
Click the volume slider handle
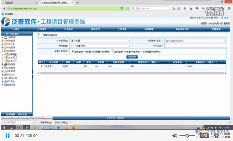tap(187, 135)
